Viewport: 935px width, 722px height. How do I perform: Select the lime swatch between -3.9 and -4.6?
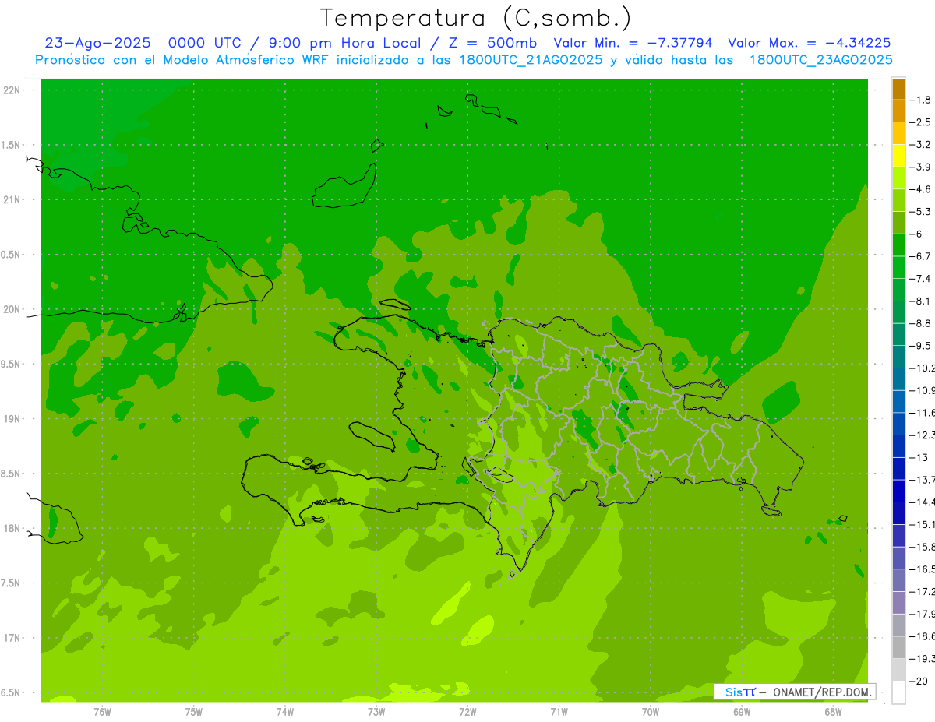coord(898,178)
